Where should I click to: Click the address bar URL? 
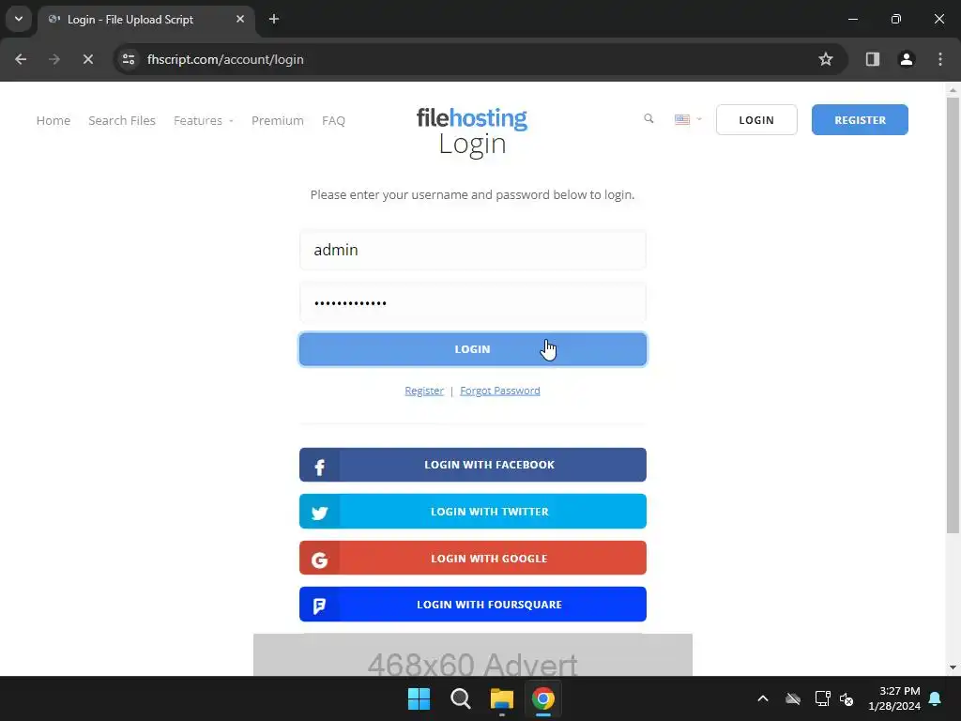point(225,59)
